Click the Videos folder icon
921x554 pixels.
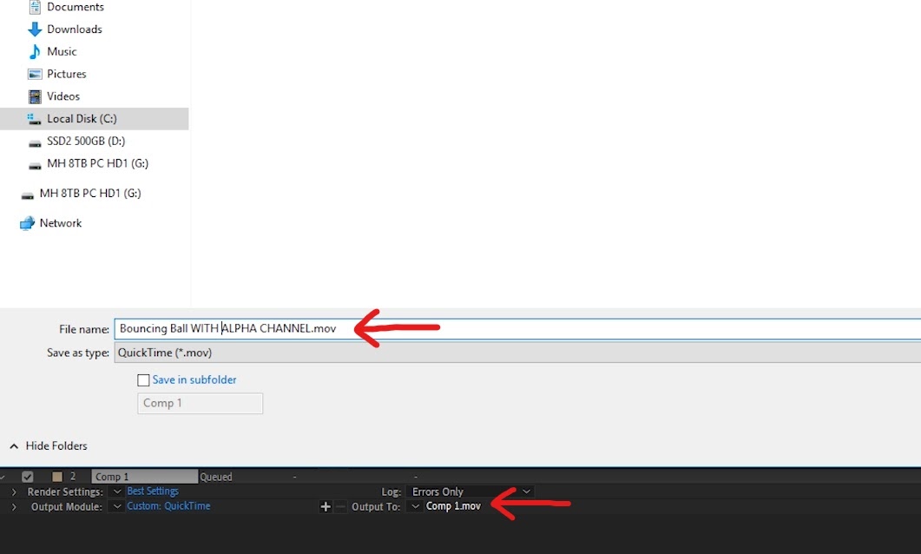coord(35,96)
